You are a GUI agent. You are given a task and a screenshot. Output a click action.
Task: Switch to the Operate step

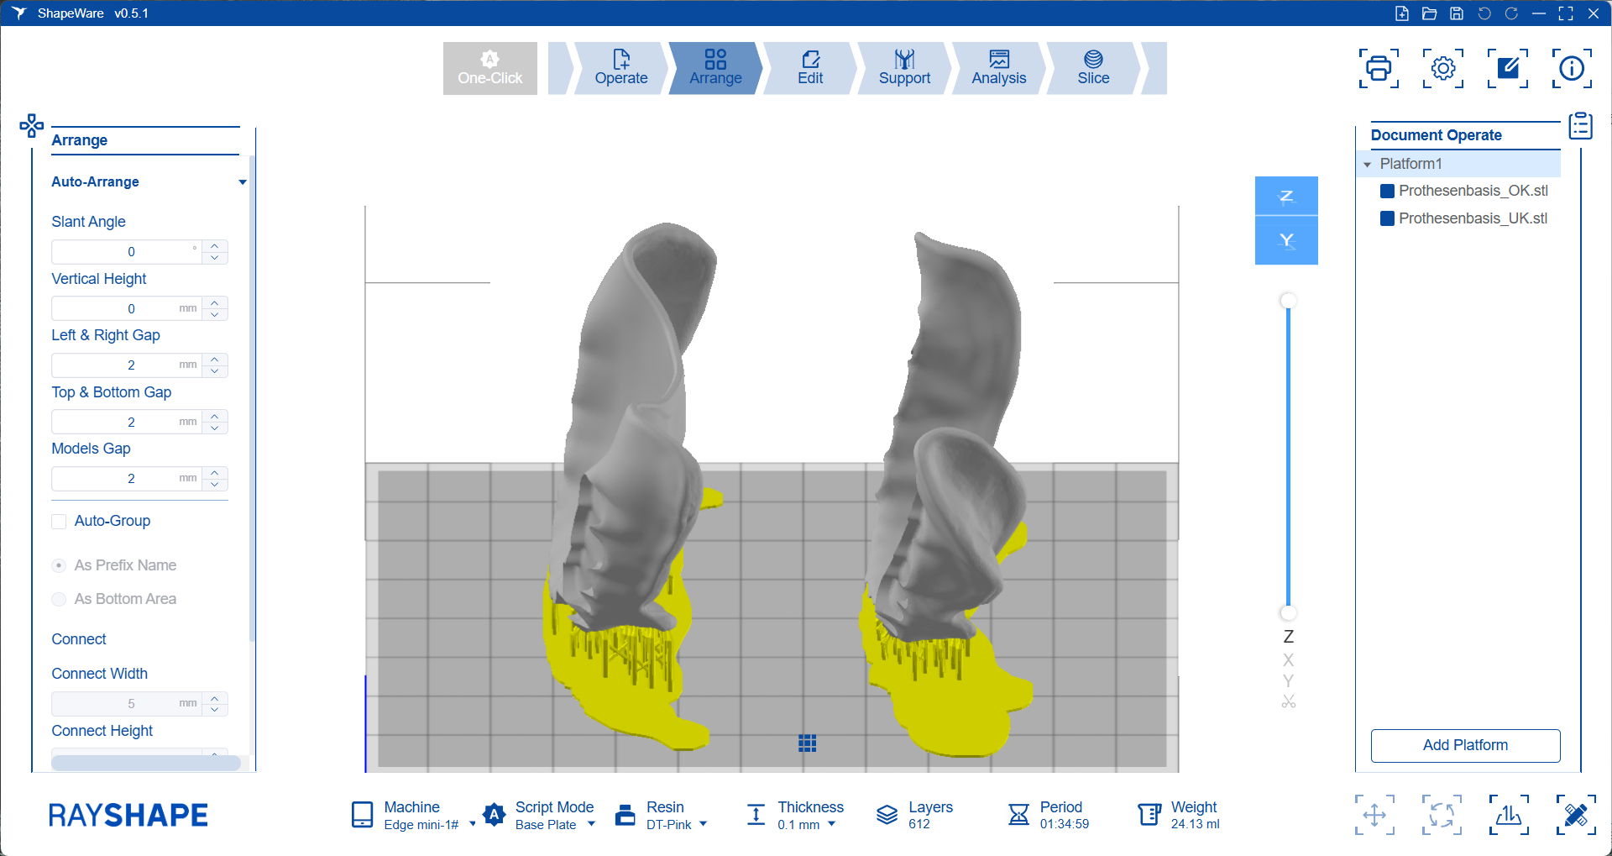(x=621, y=68)
